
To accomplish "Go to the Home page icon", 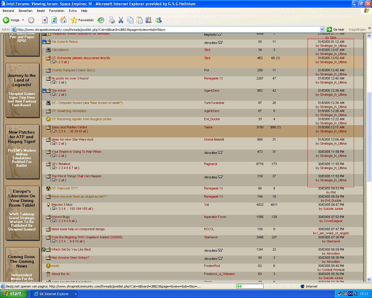I will [x=63, y=20].
